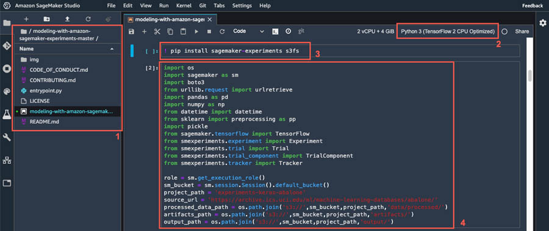
Task: Click the Name column sort arrow
Action: click(112, 49)
